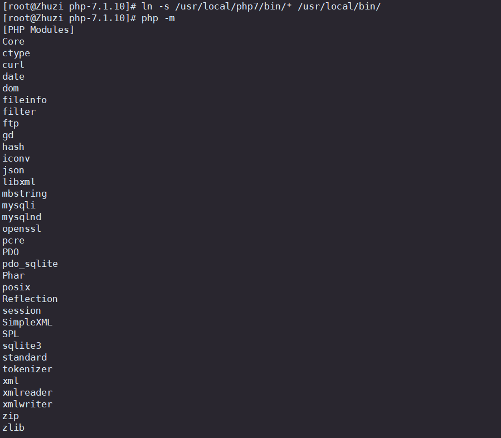Image resolution: width=501 pixels, height=438 pixels.
Task: Click the zlib module entry
Action: (13, 427)
